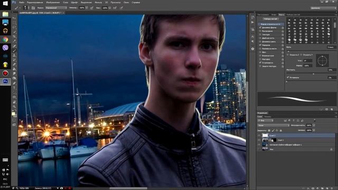This screenshot has height=190, width=338.
Task: Open File Explorer from the taskbar
Action: coord(5,14)
